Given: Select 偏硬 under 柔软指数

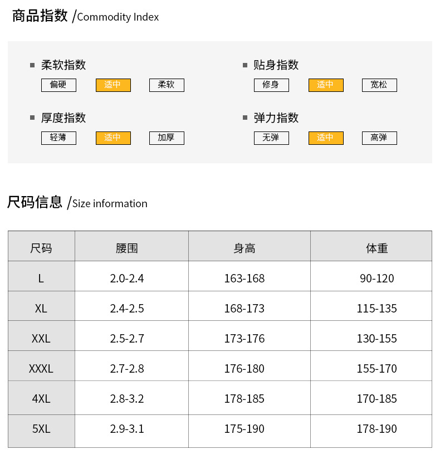Looking at the screenshot, I should (58, 85).
